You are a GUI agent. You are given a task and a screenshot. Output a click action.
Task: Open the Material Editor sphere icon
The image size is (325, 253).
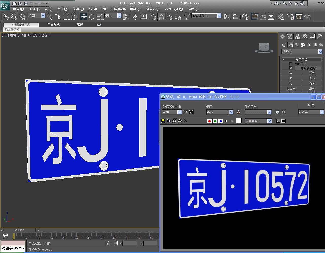tap(281, 17)
